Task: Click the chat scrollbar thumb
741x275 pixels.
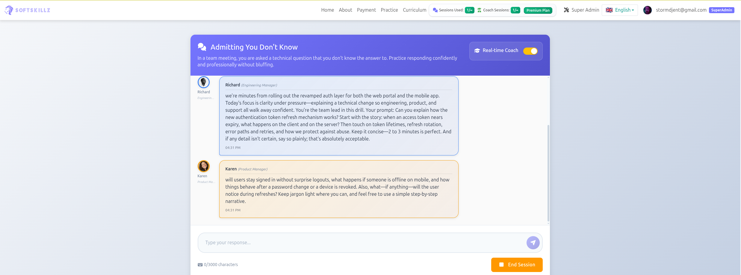Action: [548, 173]
